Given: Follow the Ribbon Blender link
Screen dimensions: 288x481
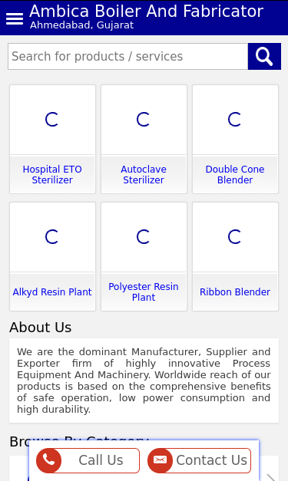Looking at the screenshot, I should (x=235, y=292).
